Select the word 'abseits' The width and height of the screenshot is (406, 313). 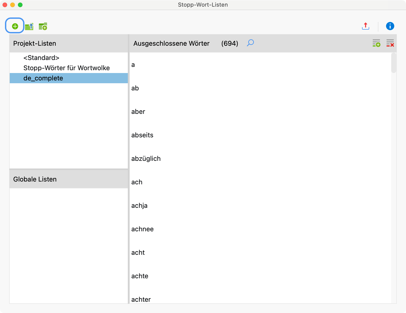click(142, 135)
